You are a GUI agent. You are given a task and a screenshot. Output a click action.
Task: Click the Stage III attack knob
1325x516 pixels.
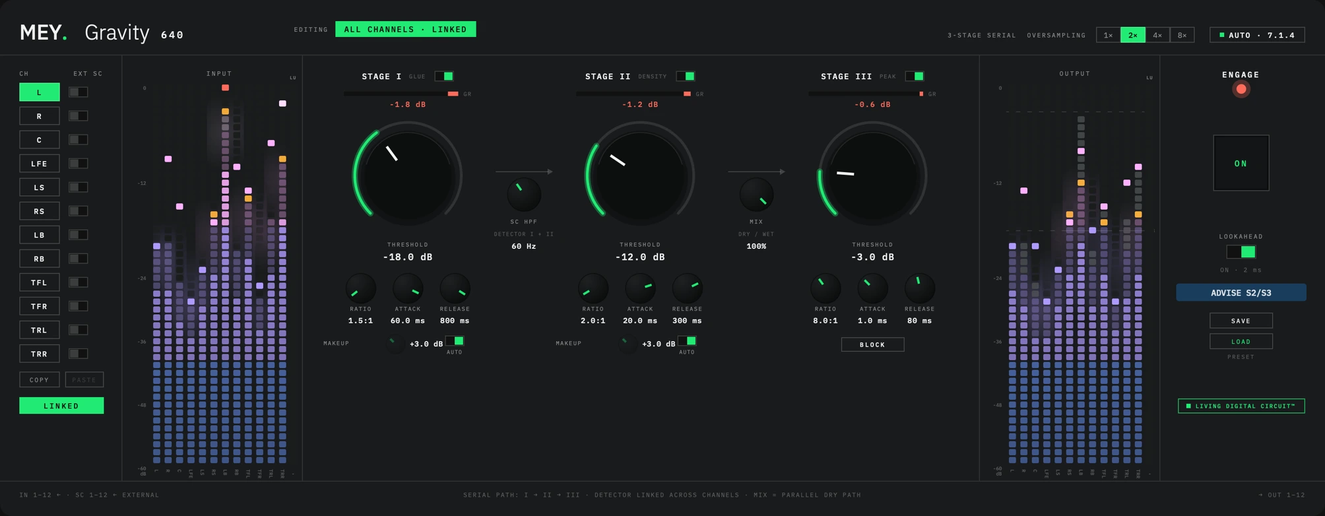872,288
